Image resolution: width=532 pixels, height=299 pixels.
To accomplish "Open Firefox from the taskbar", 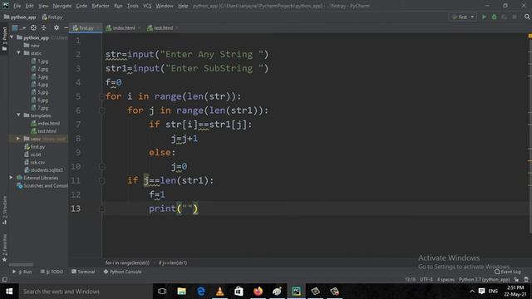I will coord(258,292).
